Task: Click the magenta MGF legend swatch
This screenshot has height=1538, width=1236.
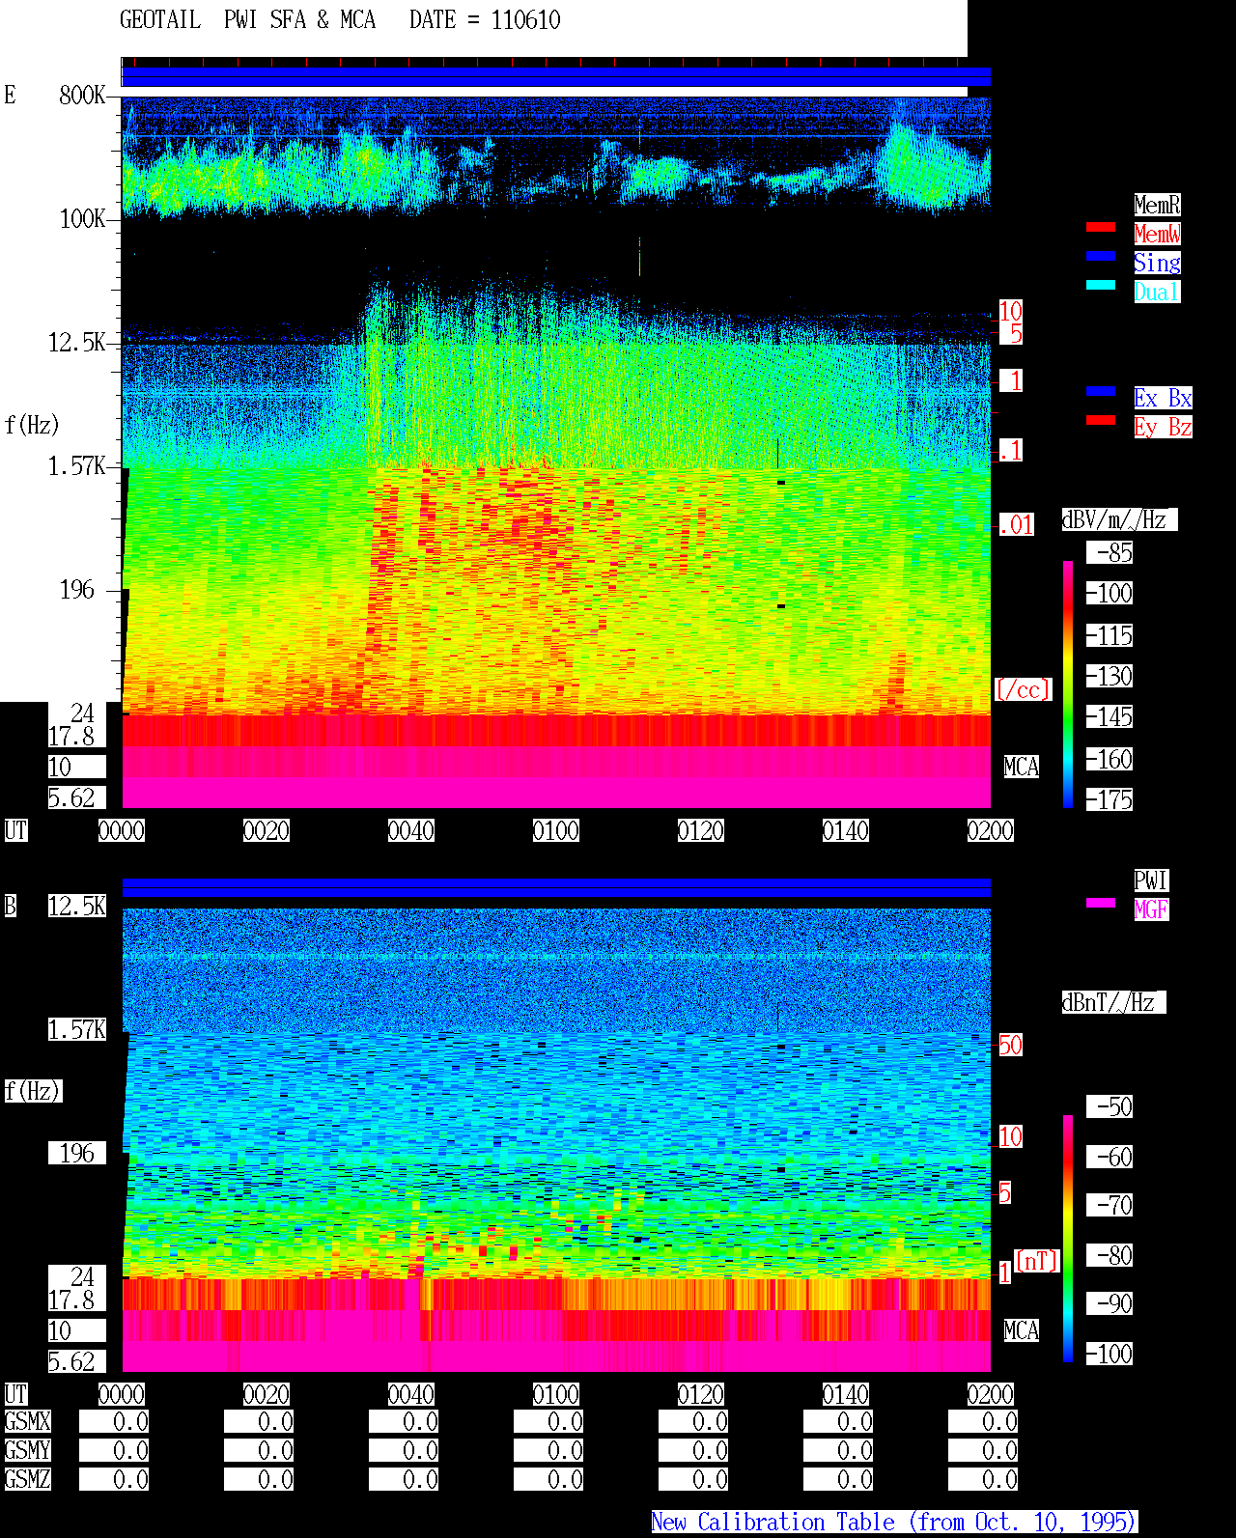Action: click(x=1101, y=903)
